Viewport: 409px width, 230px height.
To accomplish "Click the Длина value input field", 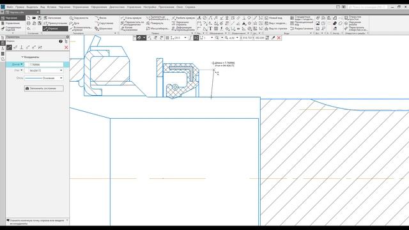I will [x=44, y=64].
